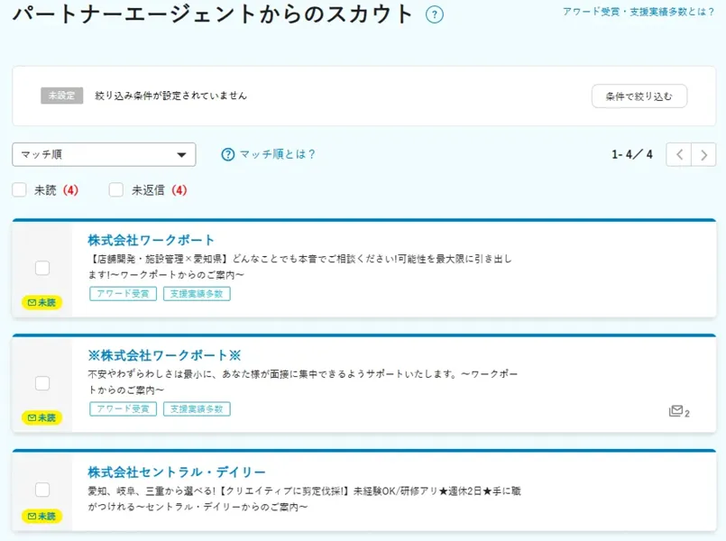Viewport: 726px width, 541px height.
Task: Open the アワード受賞・支援実績多数とは？ link
Action: tap(639, 12)
